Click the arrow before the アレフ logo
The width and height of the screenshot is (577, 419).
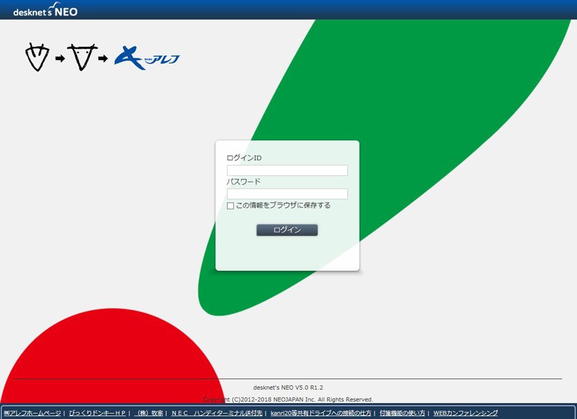click(103, 59)
